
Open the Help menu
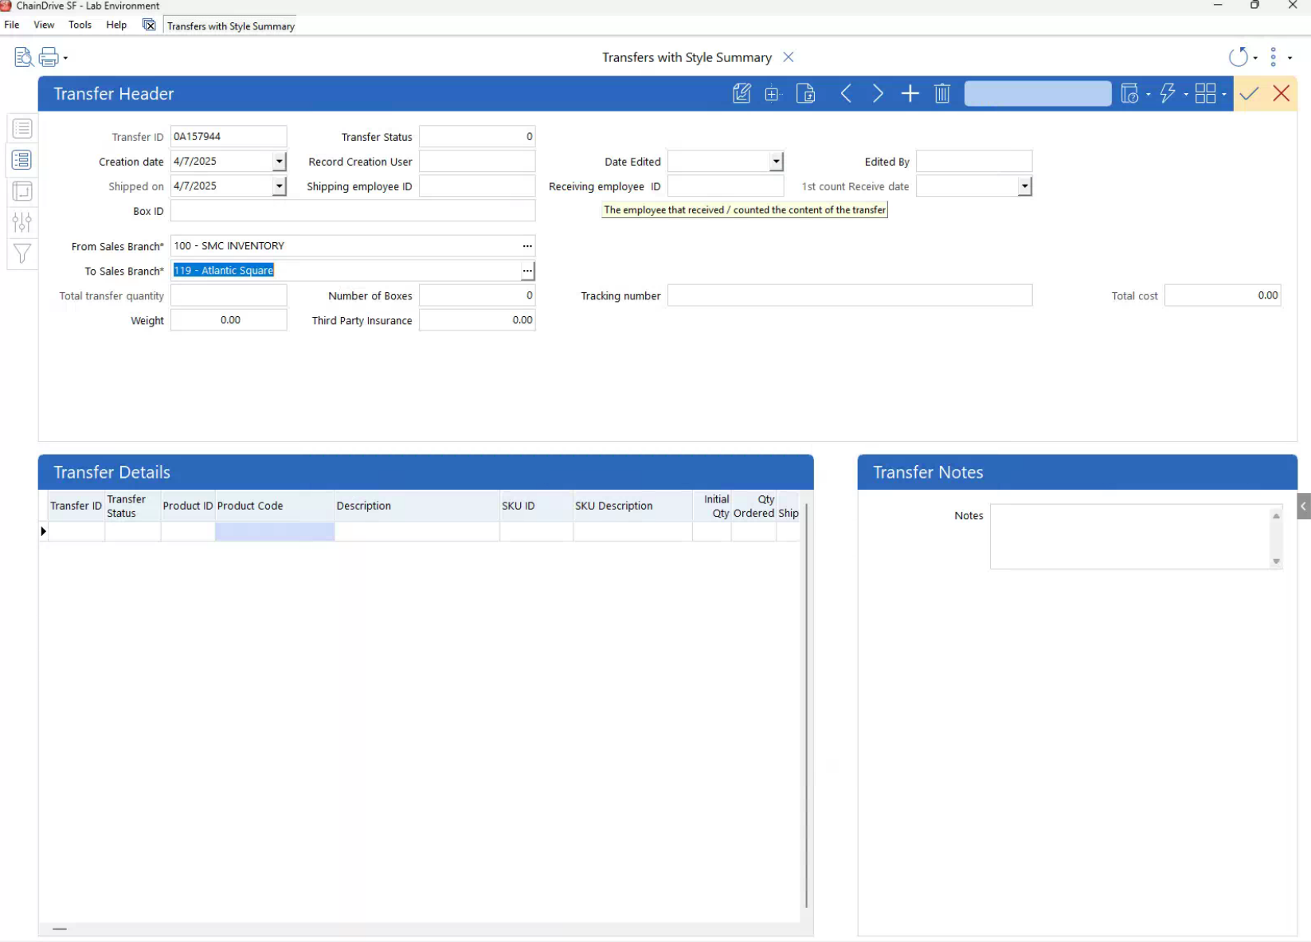click(116, 25)
